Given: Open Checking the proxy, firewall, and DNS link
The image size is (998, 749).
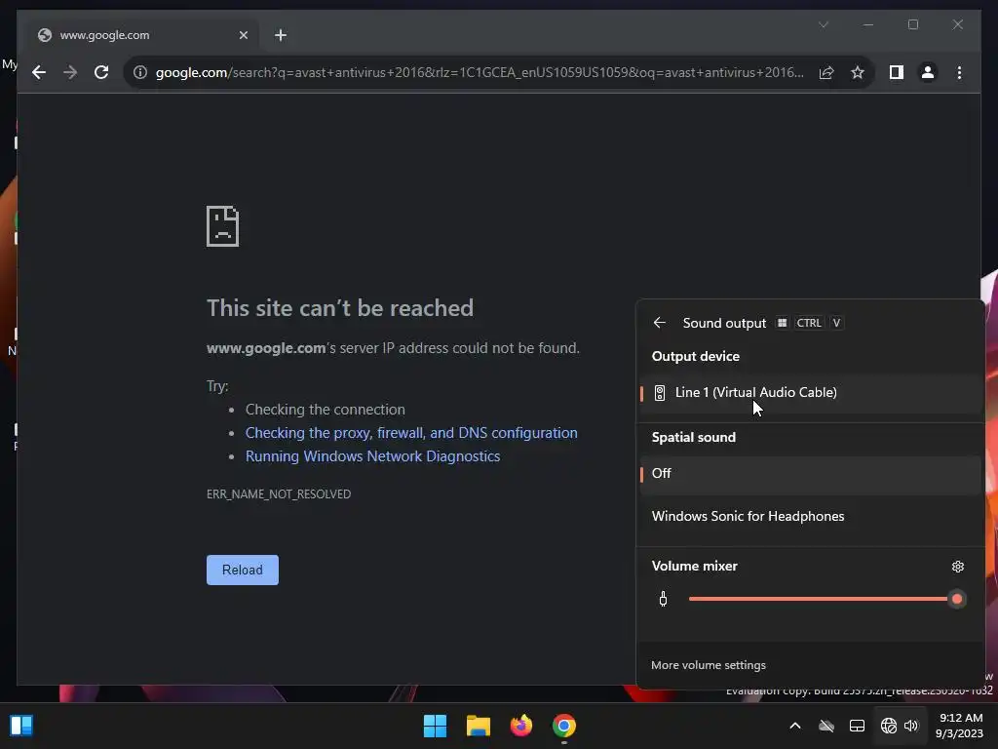Looking at the screenshot, I should pos(411,433).
